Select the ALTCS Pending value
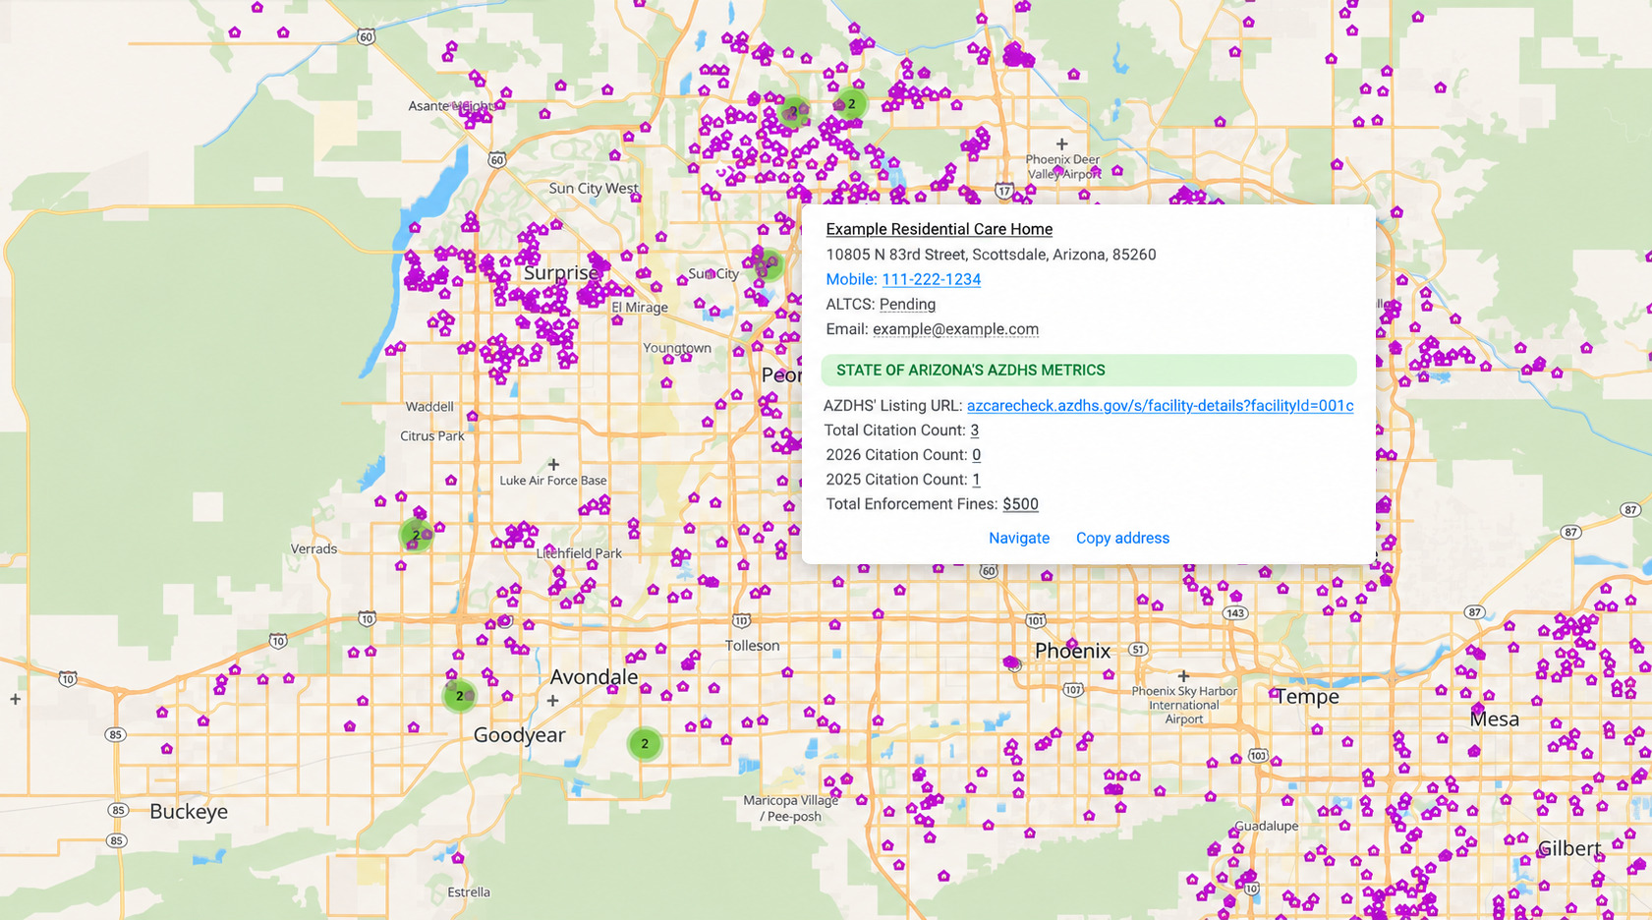 pos(907,305)
